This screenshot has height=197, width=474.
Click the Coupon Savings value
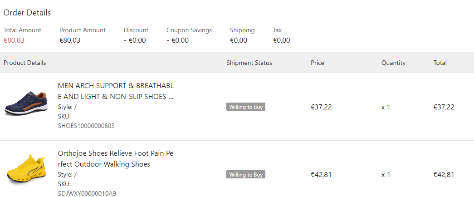coord(178,40)
